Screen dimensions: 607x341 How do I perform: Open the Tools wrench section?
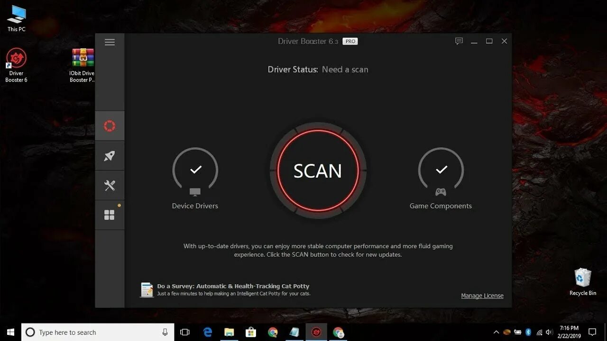pyautogui.click(x=110, y=185)
